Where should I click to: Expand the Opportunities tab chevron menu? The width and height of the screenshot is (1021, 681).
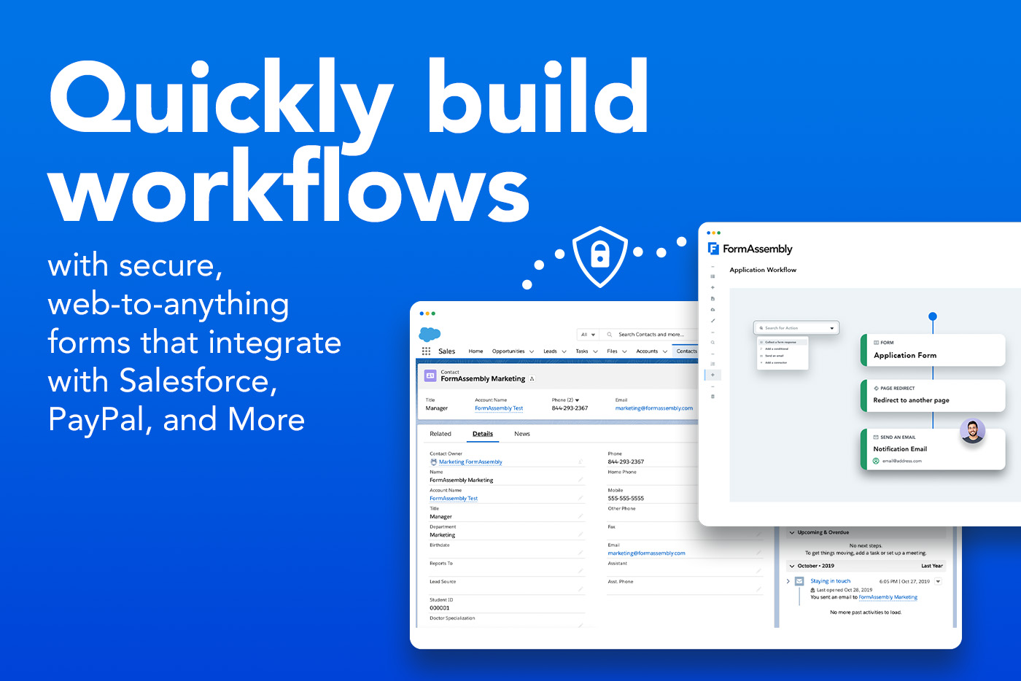click(x=532, y=351)
